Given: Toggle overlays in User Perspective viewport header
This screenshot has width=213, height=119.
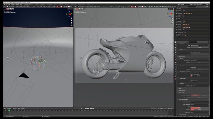Looking at the screenshot, I should pyautogui.click(x=61, y=7).
